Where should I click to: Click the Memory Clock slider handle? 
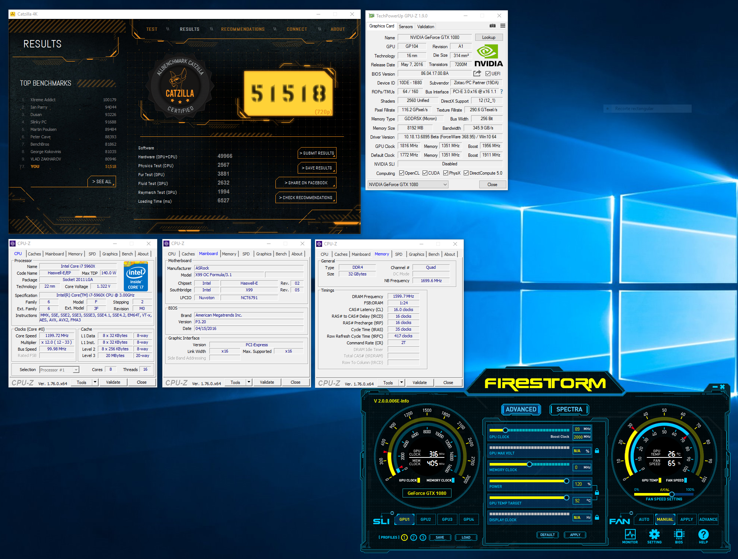click(x=529, y=464)
